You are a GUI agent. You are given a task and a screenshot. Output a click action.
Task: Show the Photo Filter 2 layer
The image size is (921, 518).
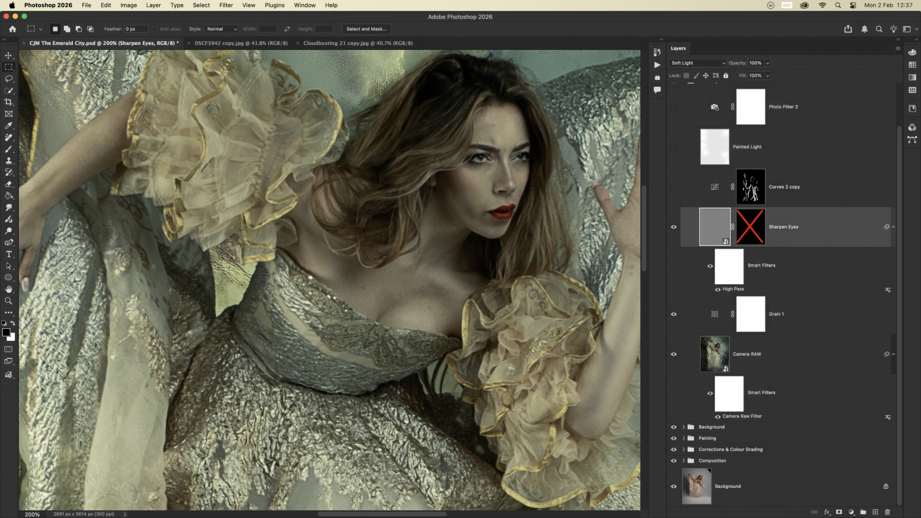(674, 107)
